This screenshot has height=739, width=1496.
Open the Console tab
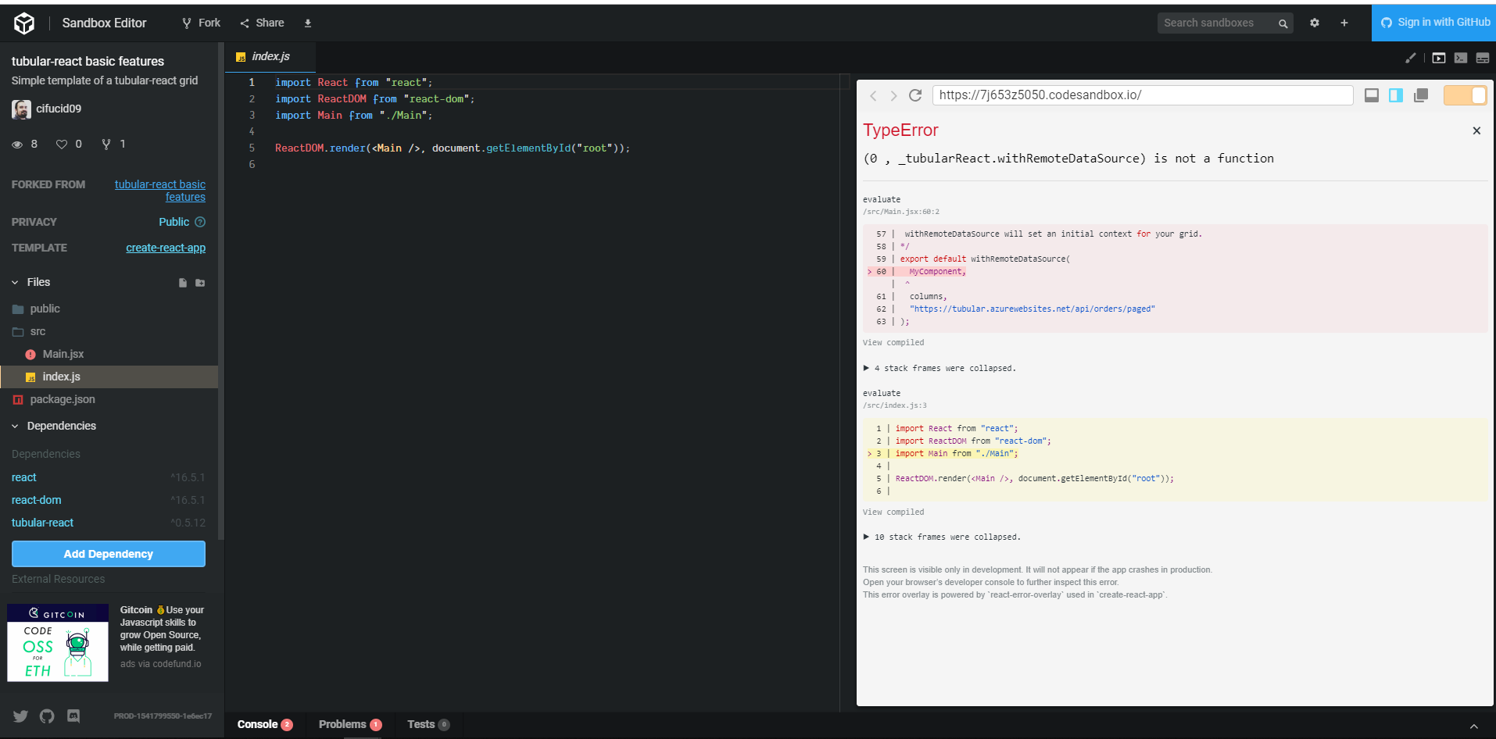pos(265,724)
